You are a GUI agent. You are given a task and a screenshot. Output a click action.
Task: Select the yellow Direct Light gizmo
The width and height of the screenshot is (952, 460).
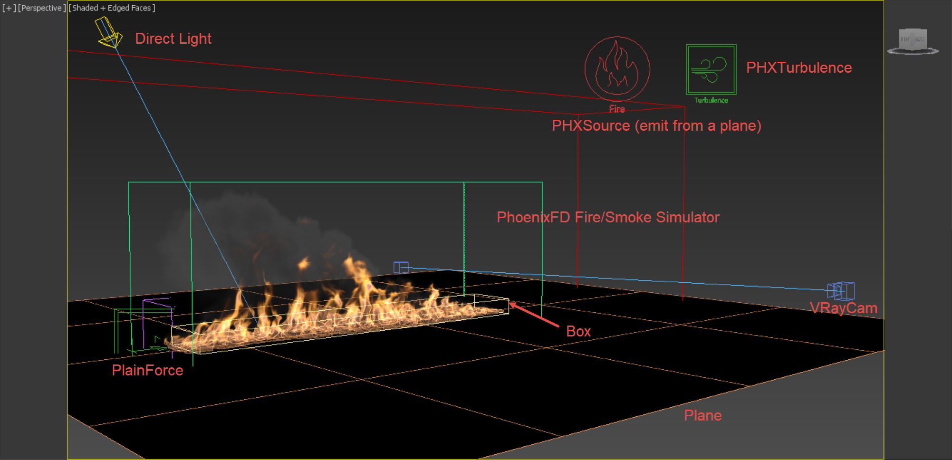108,32
